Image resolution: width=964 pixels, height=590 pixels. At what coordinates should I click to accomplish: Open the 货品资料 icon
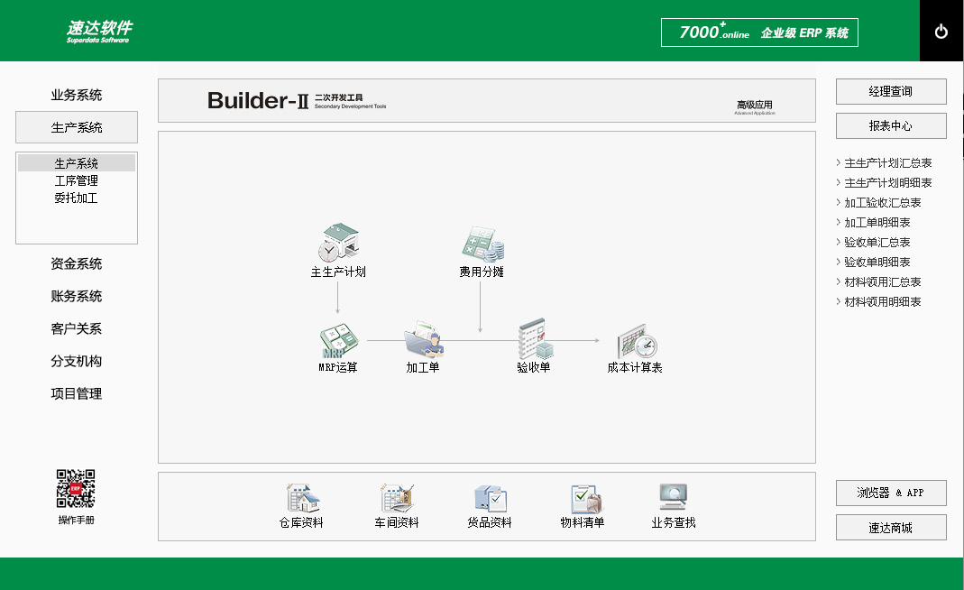coord(490,499)
